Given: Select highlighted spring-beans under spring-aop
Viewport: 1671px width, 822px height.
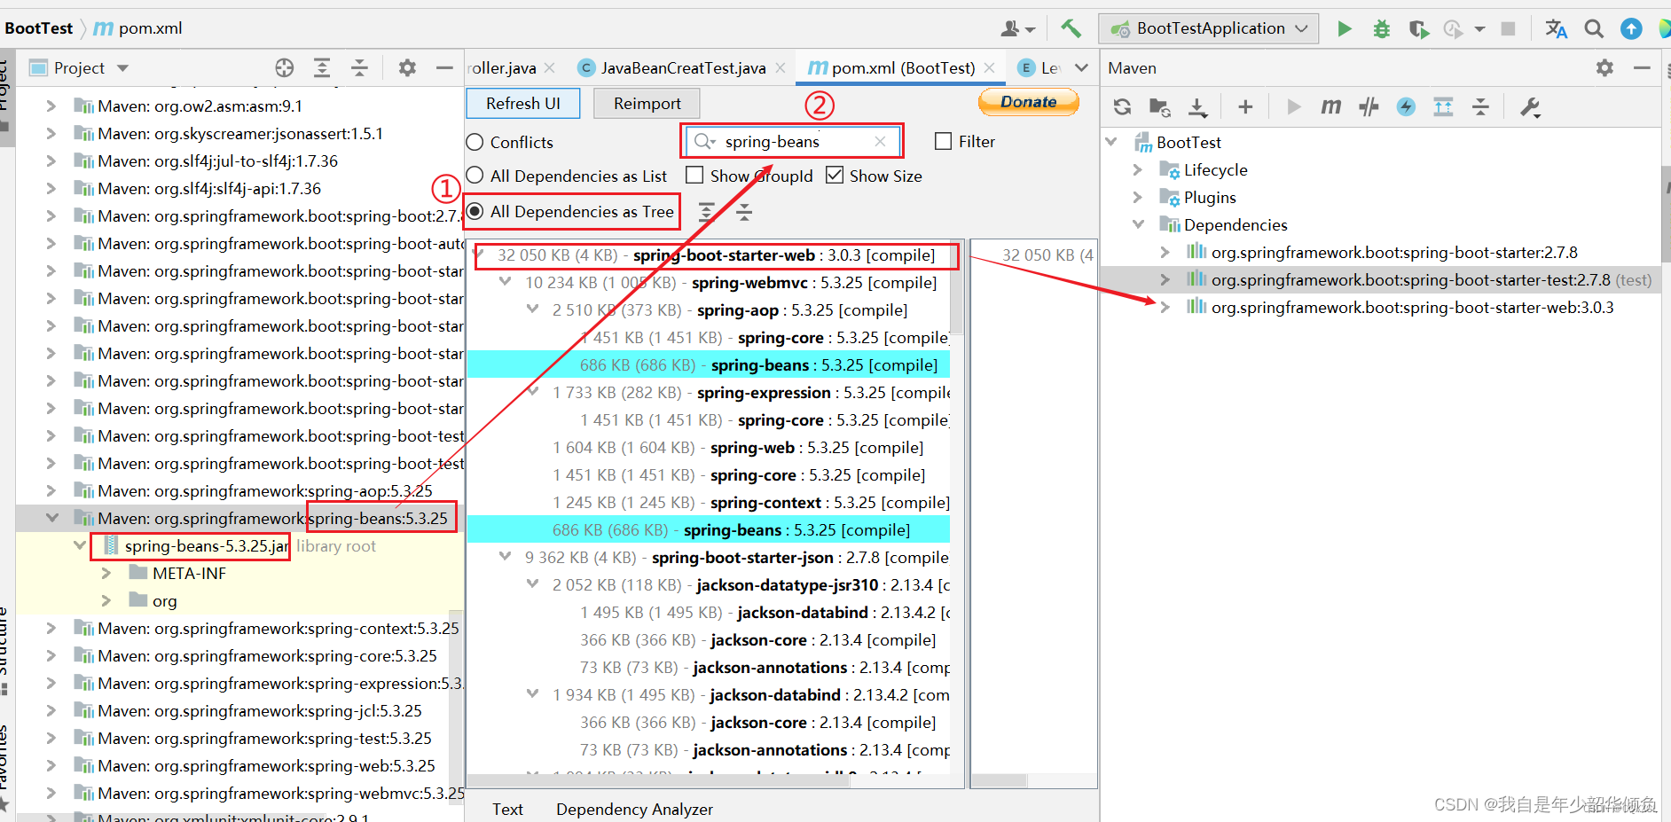Looking at the screenshot, I should 708,364.
